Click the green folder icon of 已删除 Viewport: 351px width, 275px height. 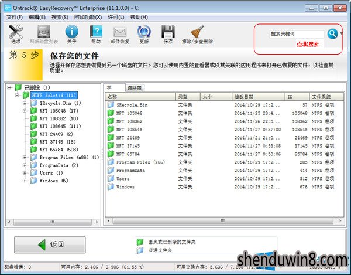tap(18, 87)
